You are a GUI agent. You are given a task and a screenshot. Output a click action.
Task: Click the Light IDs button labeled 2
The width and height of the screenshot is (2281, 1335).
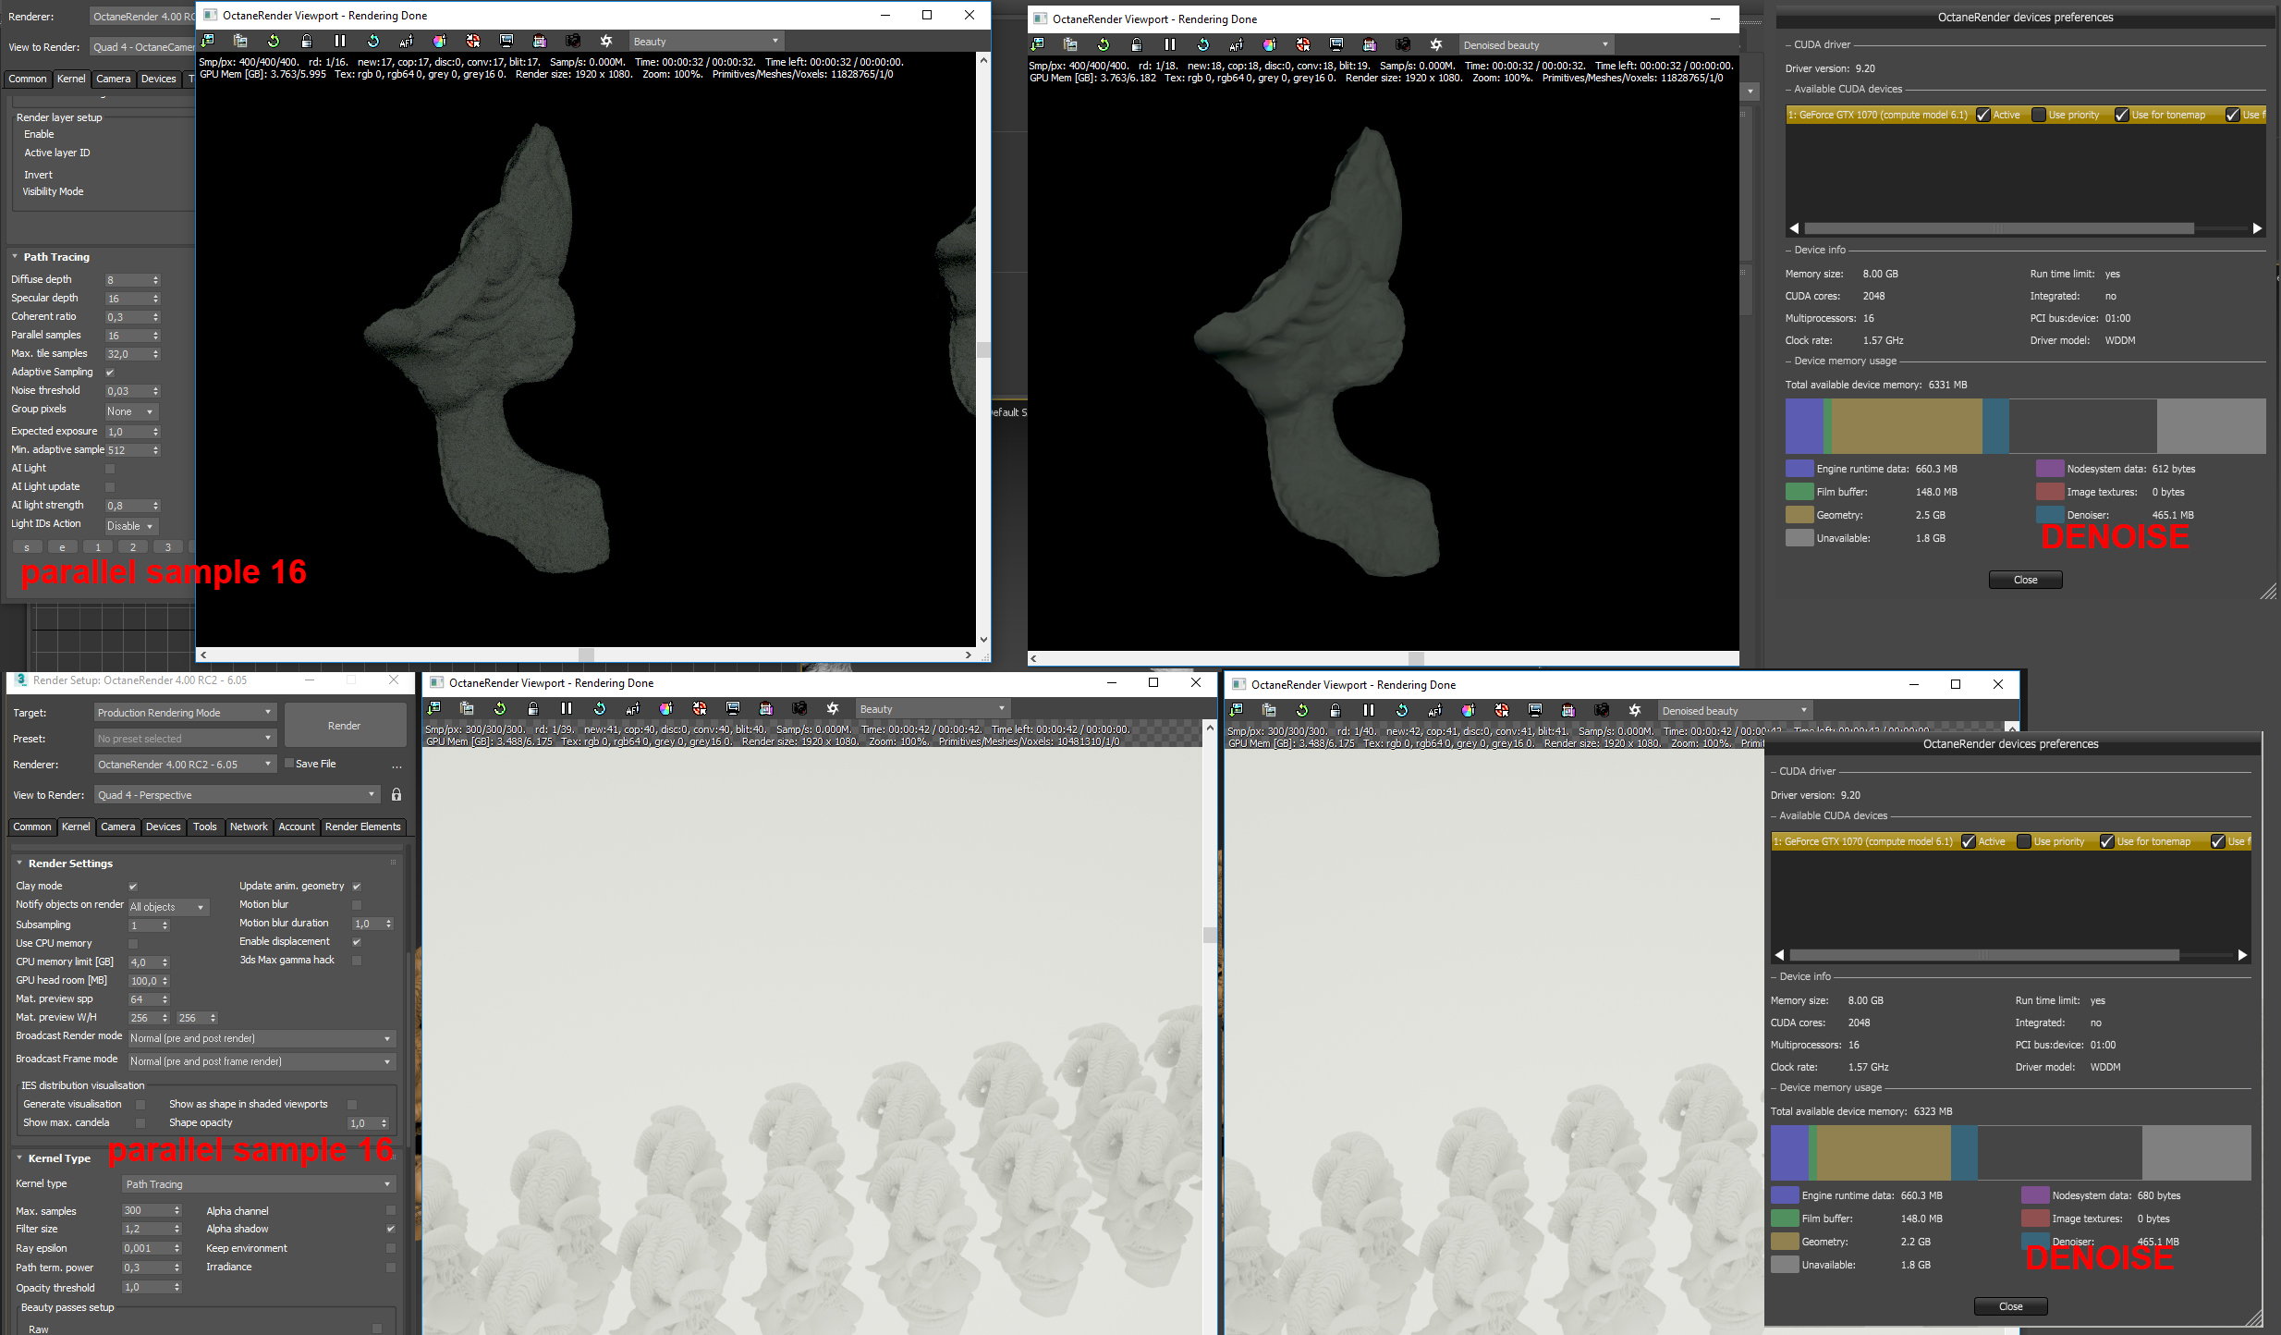click(x=133, y=547)
